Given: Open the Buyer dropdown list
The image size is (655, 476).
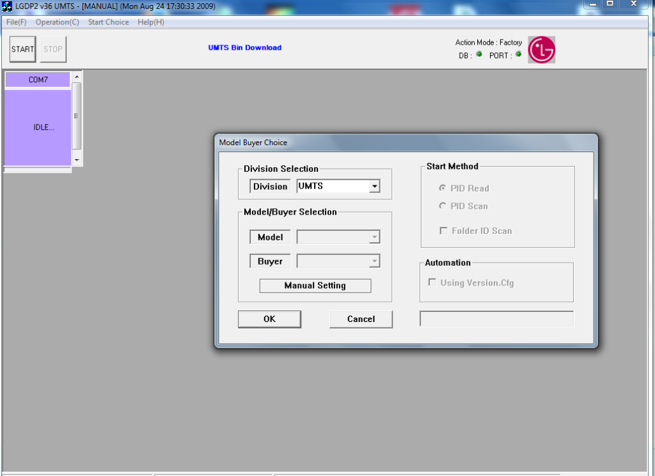Looking at the screenshot, I should click(375, 261).
